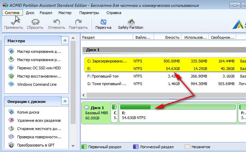This screenshot has height=152, width=246.
Task: Click the Применить checkmark toolbar icon
Action: point(14,22)
